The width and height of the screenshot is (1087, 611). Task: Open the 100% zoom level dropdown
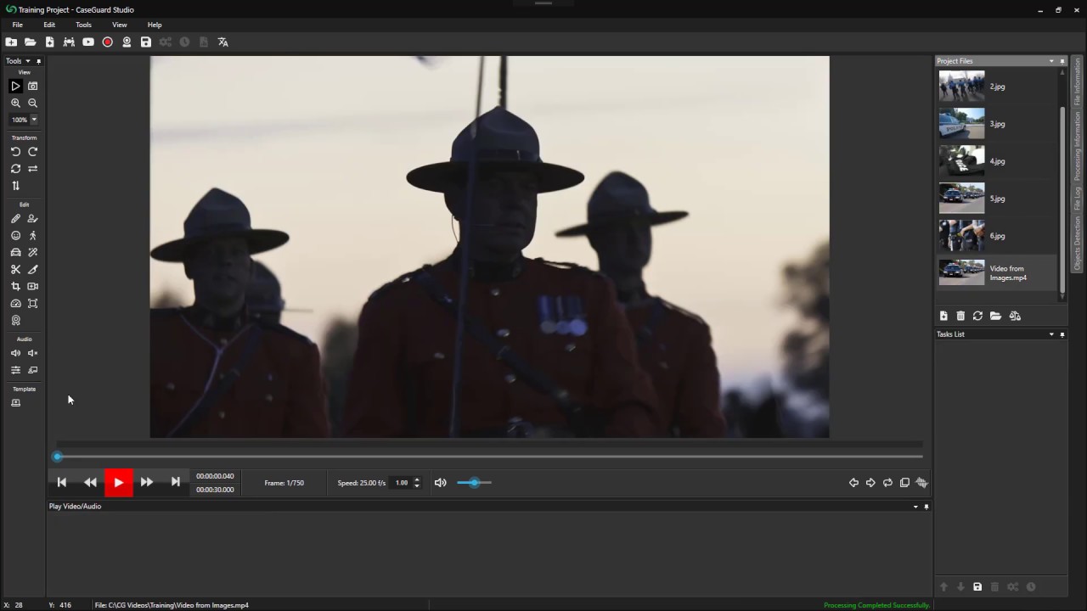click(34, 120)
